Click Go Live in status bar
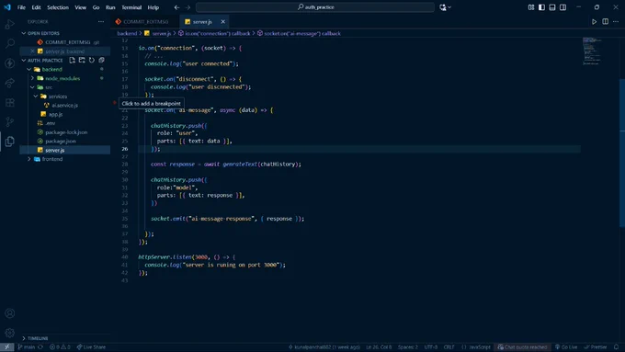The height and width of the screenshot is (352, 625). [x=566, y=347]
